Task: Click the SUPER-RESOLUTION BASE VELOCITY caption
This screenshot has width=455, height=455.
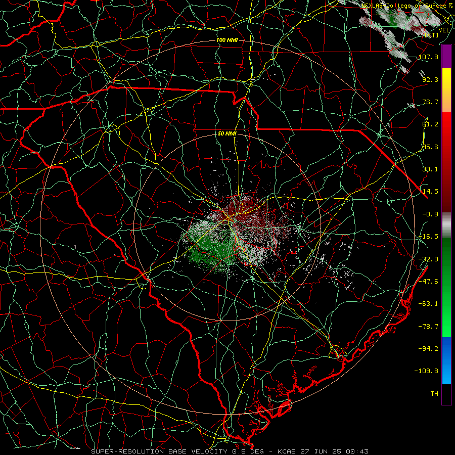Action: pyautogui.click(x=230, y=451)
